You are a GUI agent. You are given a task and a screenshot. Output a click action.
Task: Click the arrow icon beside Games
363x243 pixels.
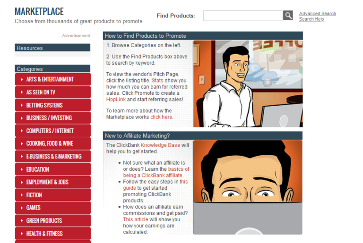point(21,208)
